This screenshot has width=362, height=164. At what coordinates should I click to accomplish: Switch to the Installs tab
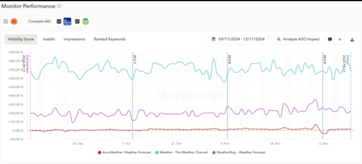tap(49, 39)
